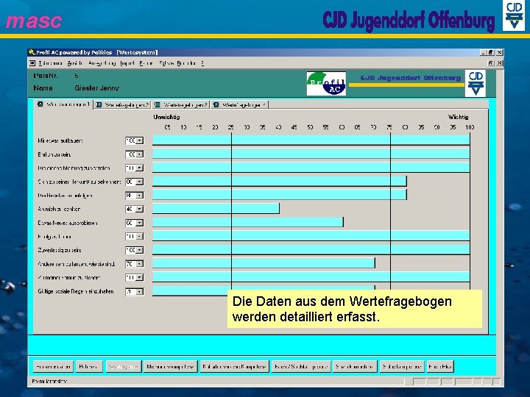Click the 'Andere sein zu lassen' value bar

pyautogui.click(x=264, y=263)
